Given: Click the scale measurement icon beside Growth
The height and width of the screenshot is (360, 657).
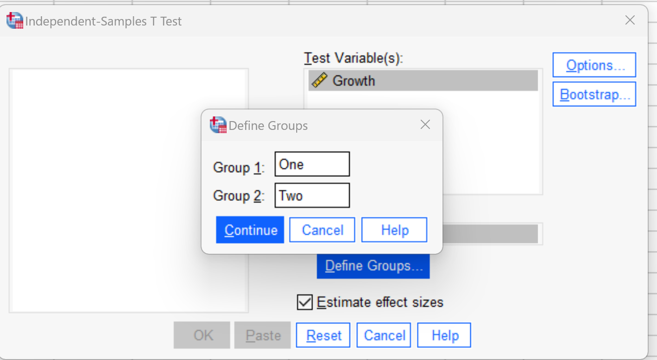Looking at the screenshot, I should (x=320, y=80).
